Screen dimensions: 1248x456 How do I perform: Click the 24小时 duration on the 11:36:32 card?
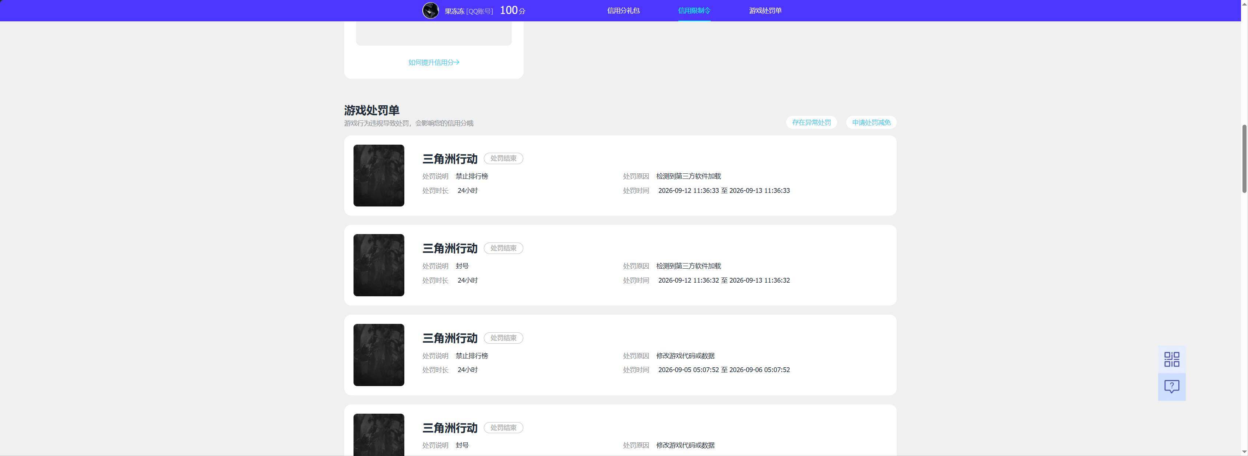coord(468,280)
